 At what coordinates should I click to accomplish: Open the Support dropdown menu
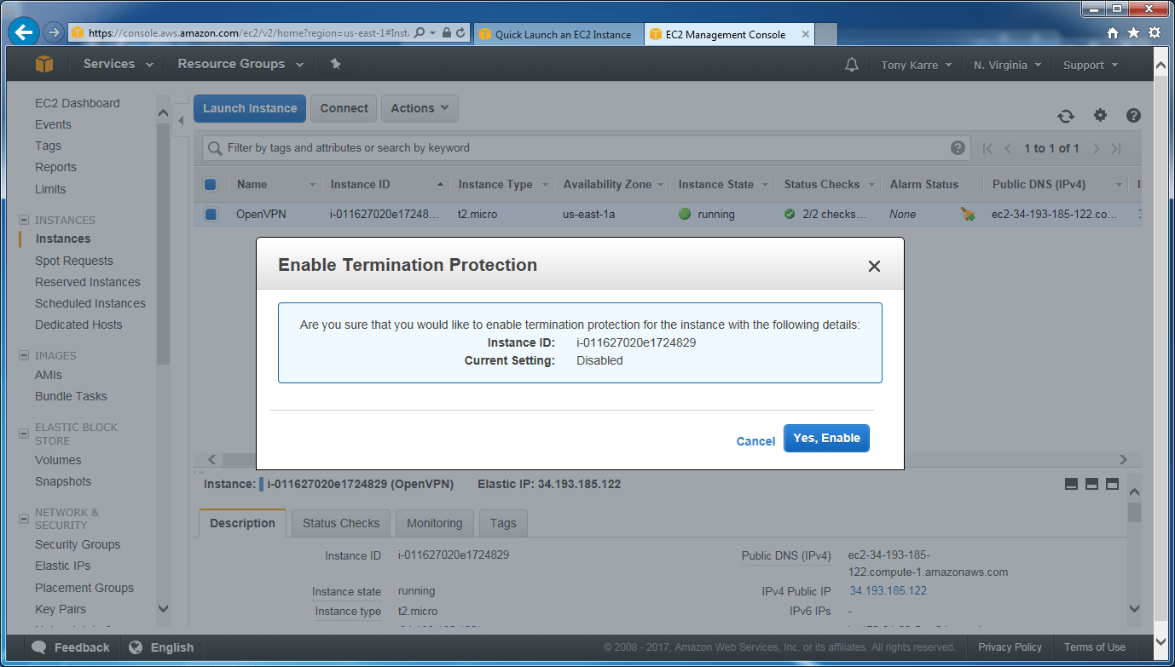tap(1090, 65)
